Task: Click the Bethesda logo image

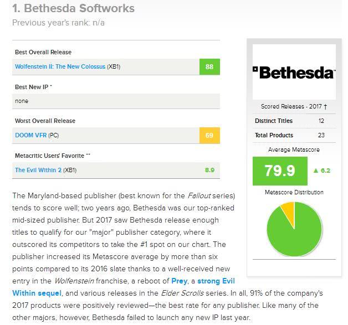Action: [294, 72]
